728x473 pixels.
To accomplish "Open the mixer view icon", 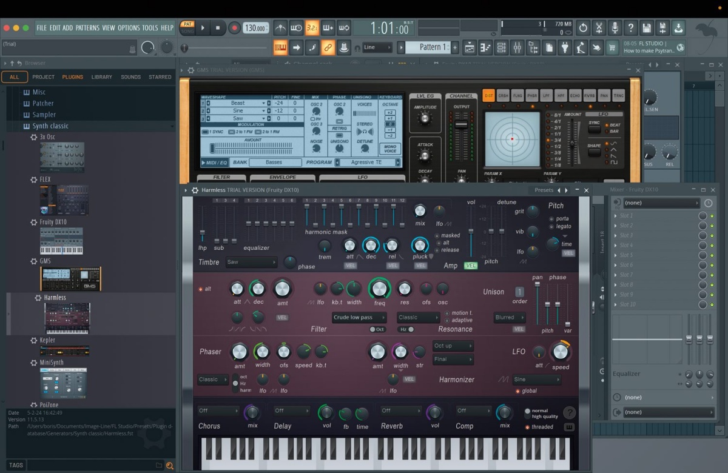I will 517,47.
